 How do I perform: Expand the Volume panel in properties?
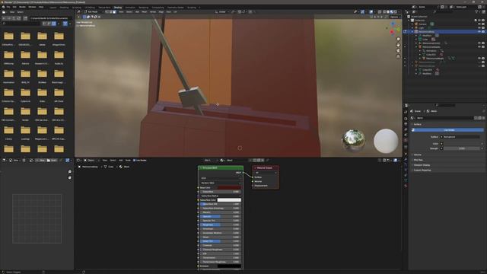418,155
